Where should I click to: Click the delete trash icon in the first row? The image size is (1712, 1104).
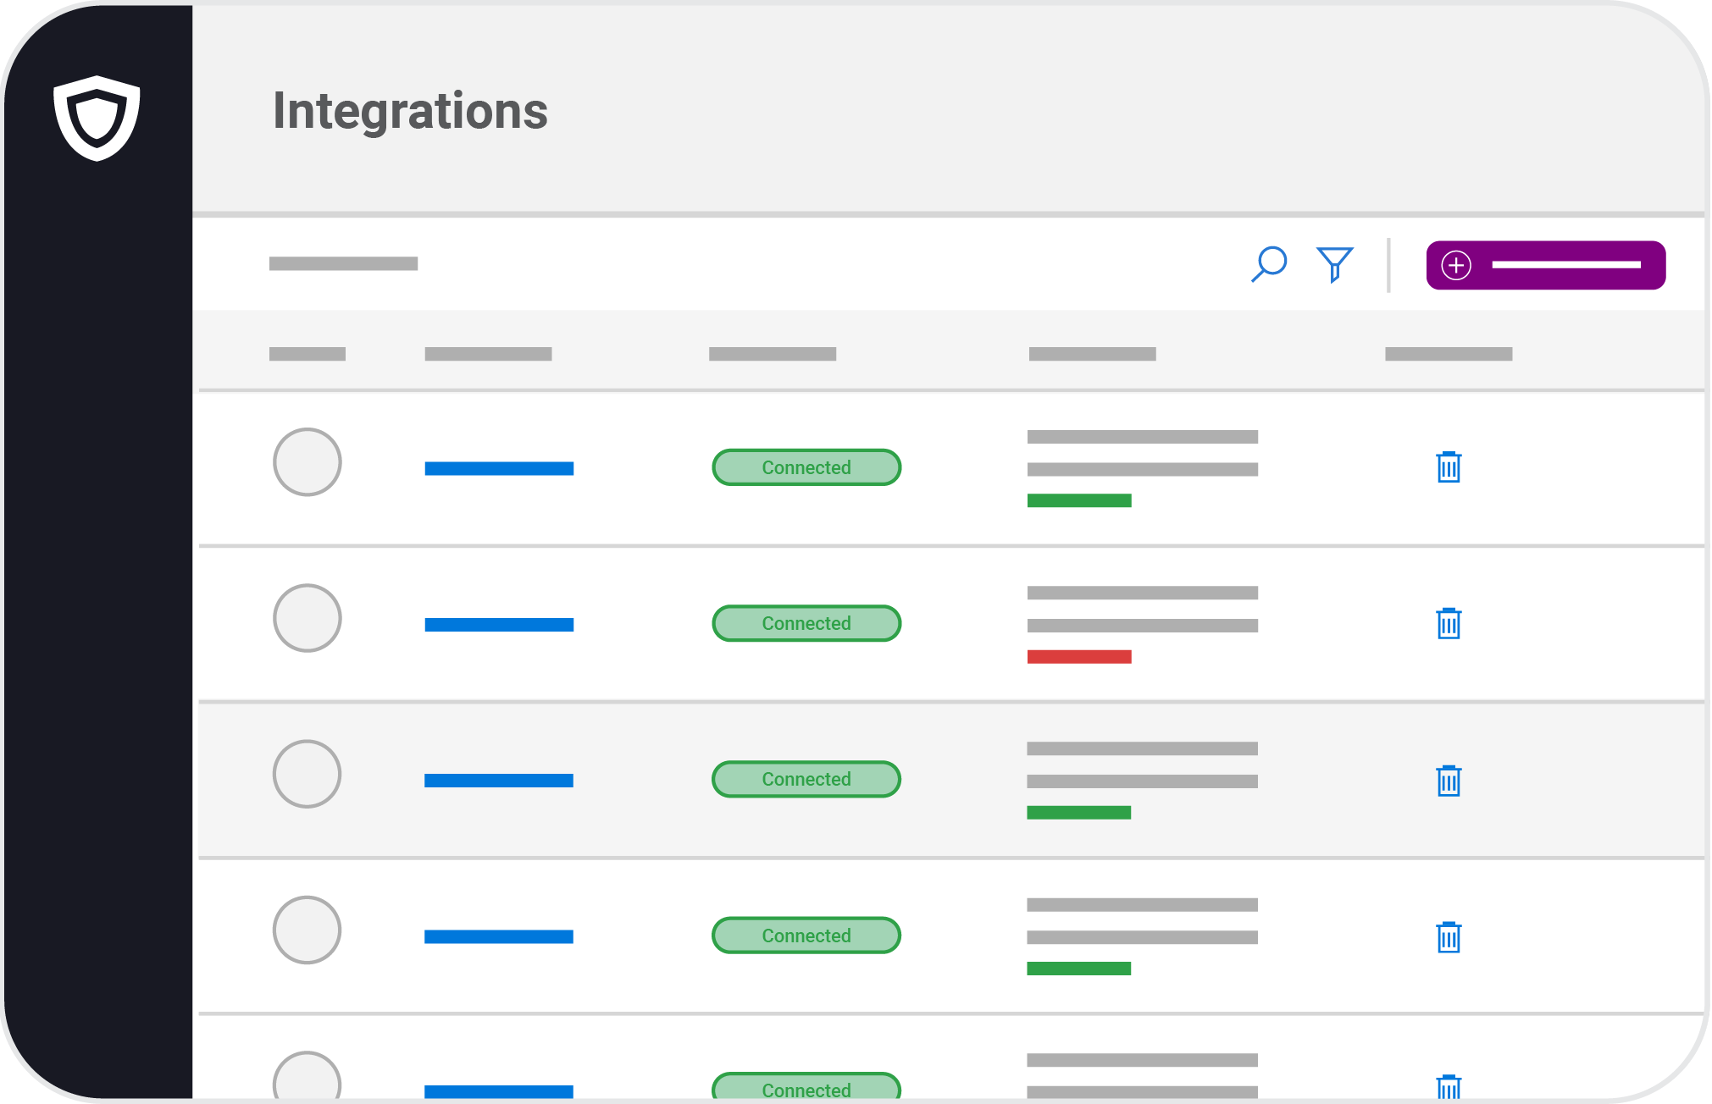click(1449, 467)
